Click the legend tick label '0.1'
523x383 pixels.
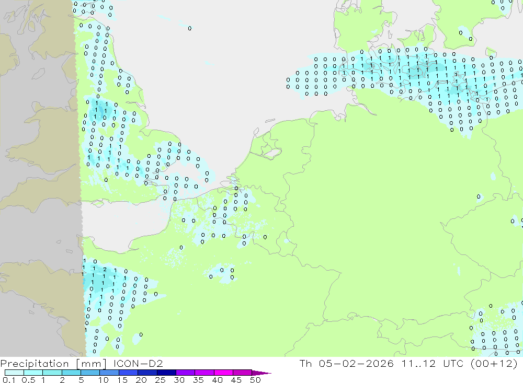(9, 380)
